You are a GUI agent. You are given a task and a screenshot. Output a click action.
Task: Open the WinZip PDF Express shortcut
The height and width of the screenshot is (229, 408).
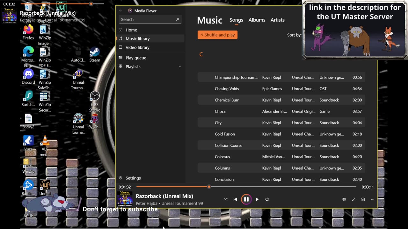coord(45,57)
